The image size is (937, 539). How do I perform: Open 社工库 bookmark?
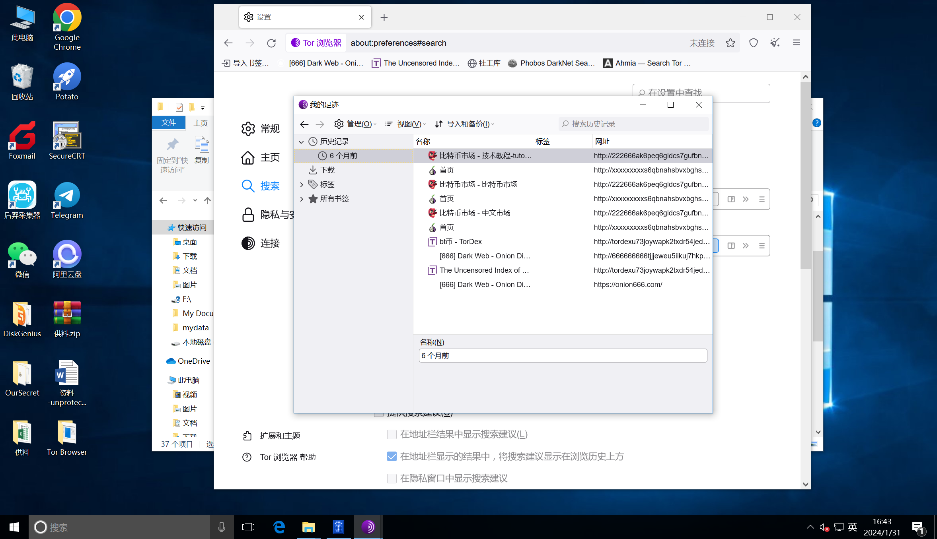point(484,63)
